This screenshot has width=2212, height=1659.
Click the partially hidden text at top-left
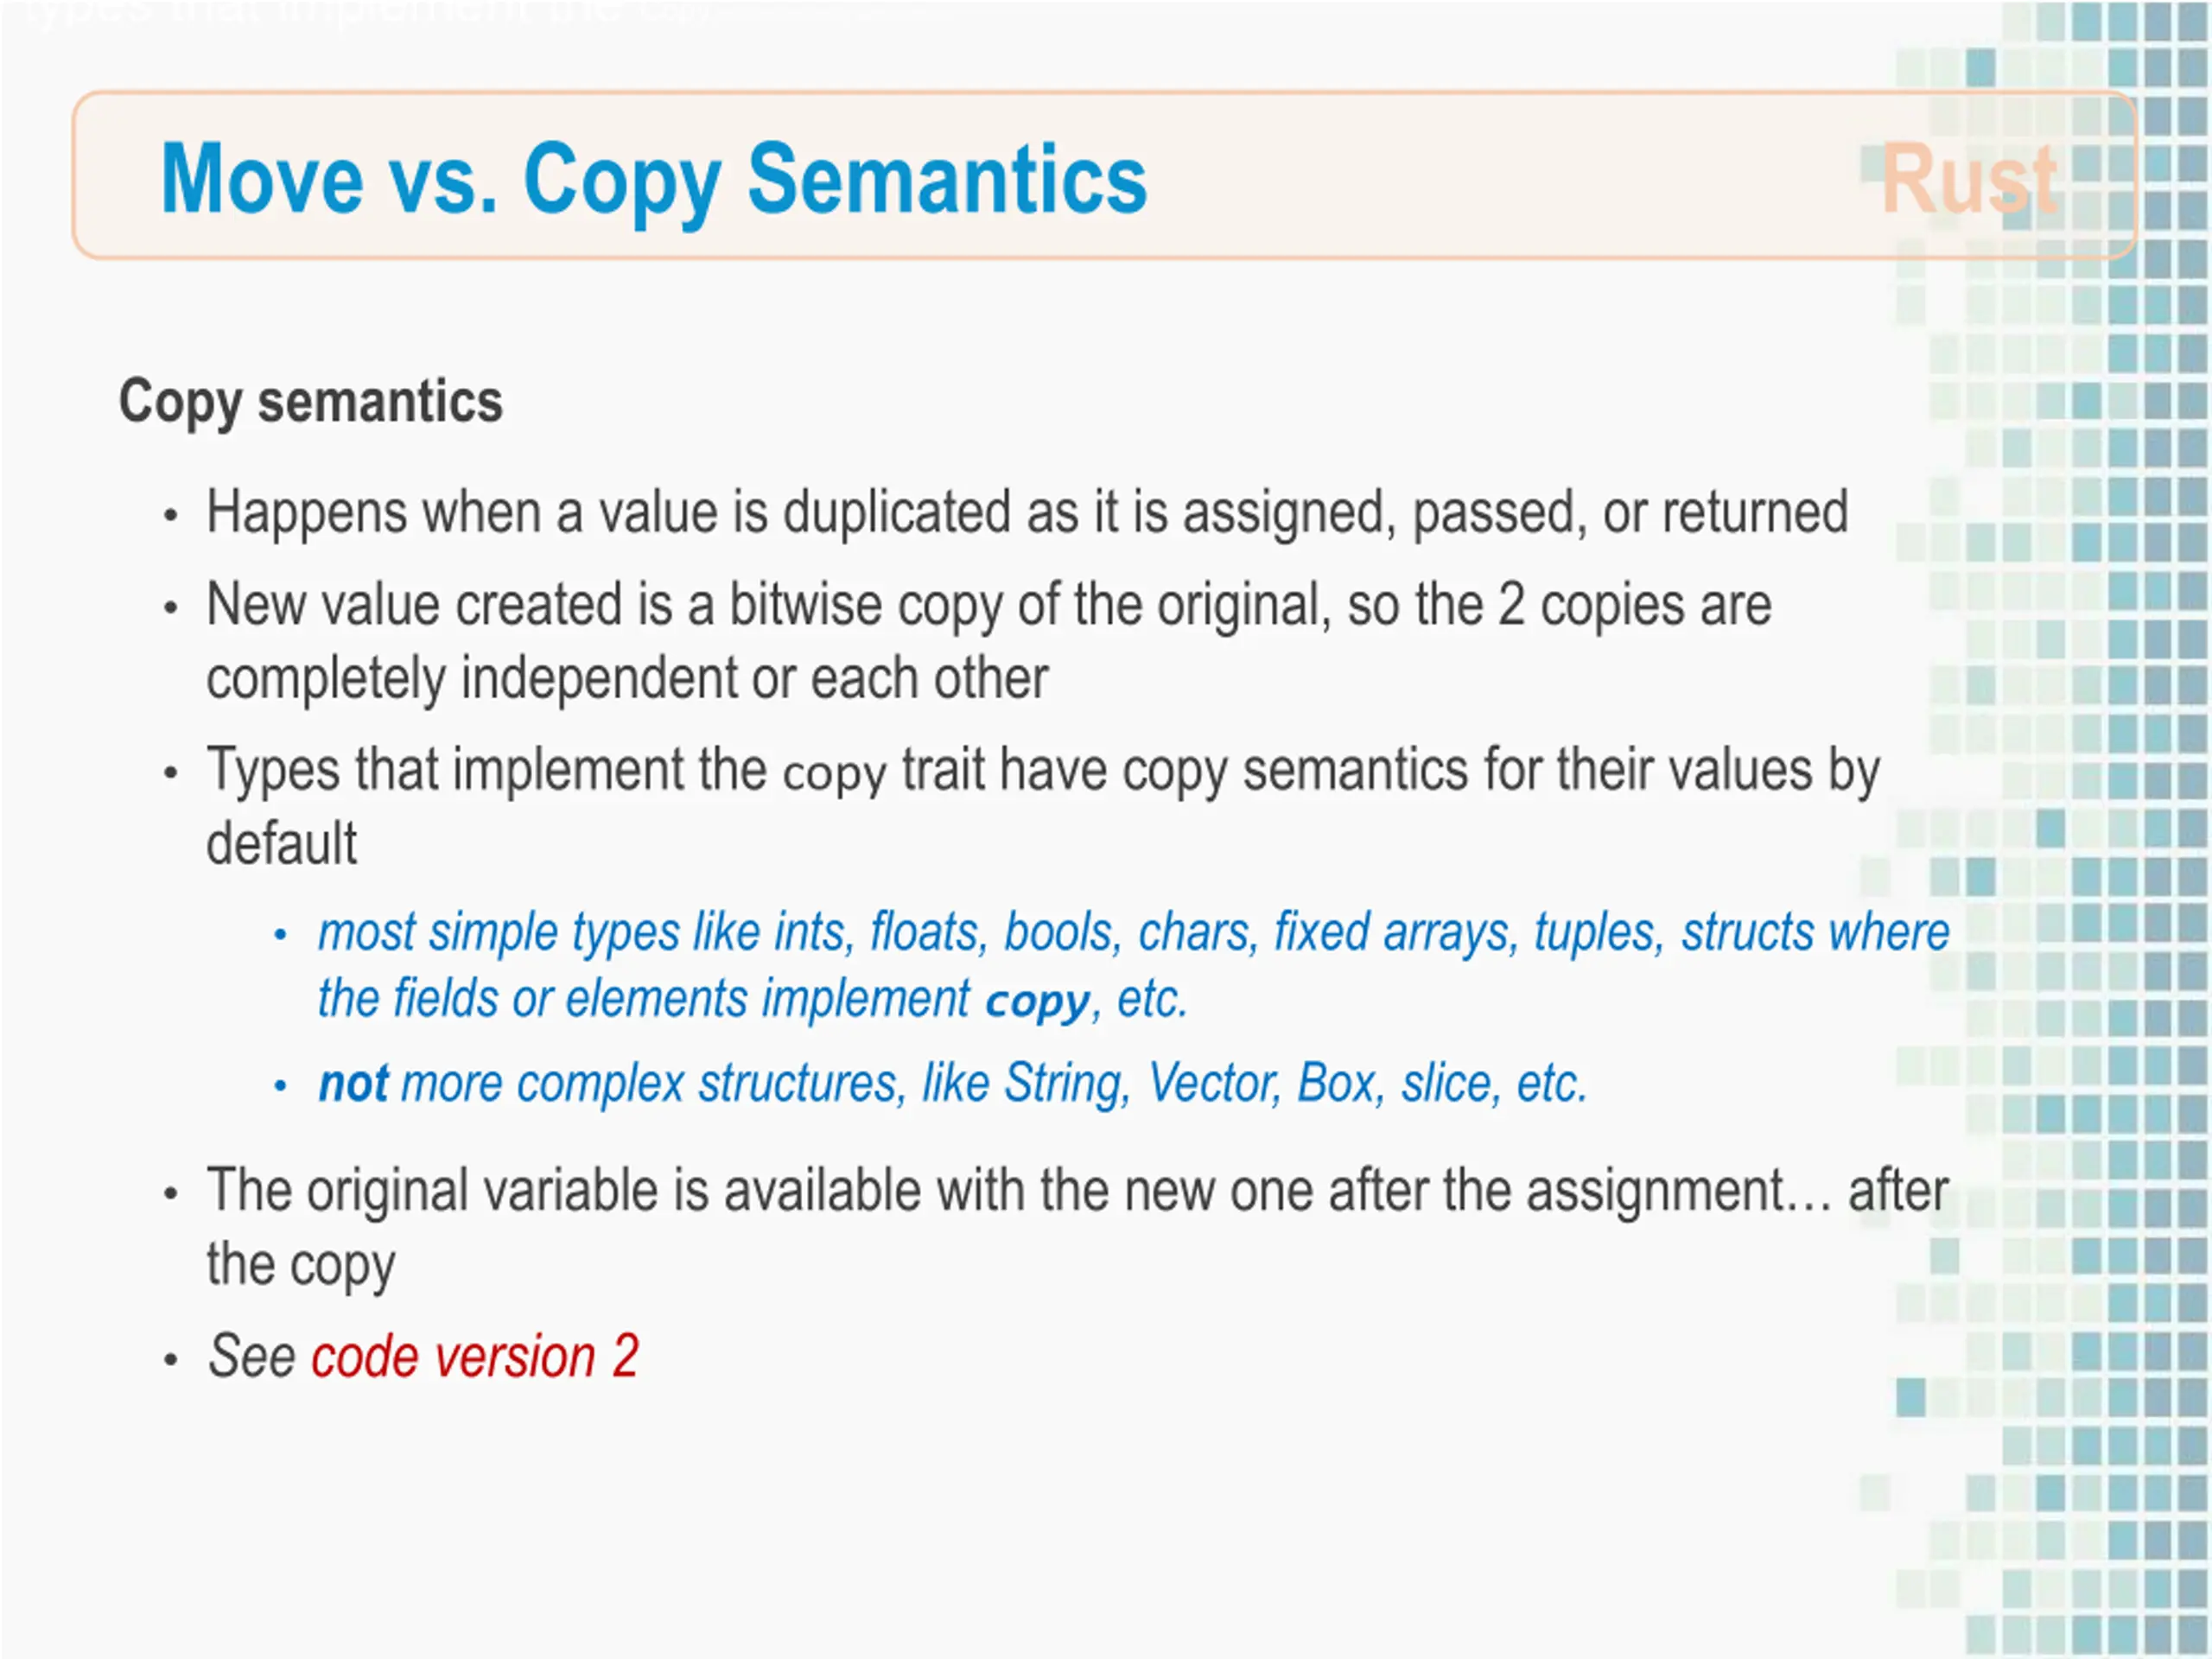point(360,14)
